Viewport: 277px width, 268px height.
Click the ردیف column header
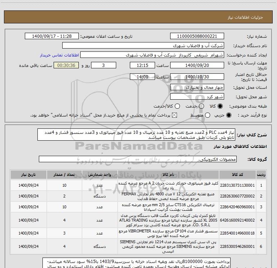click(261, 174)
